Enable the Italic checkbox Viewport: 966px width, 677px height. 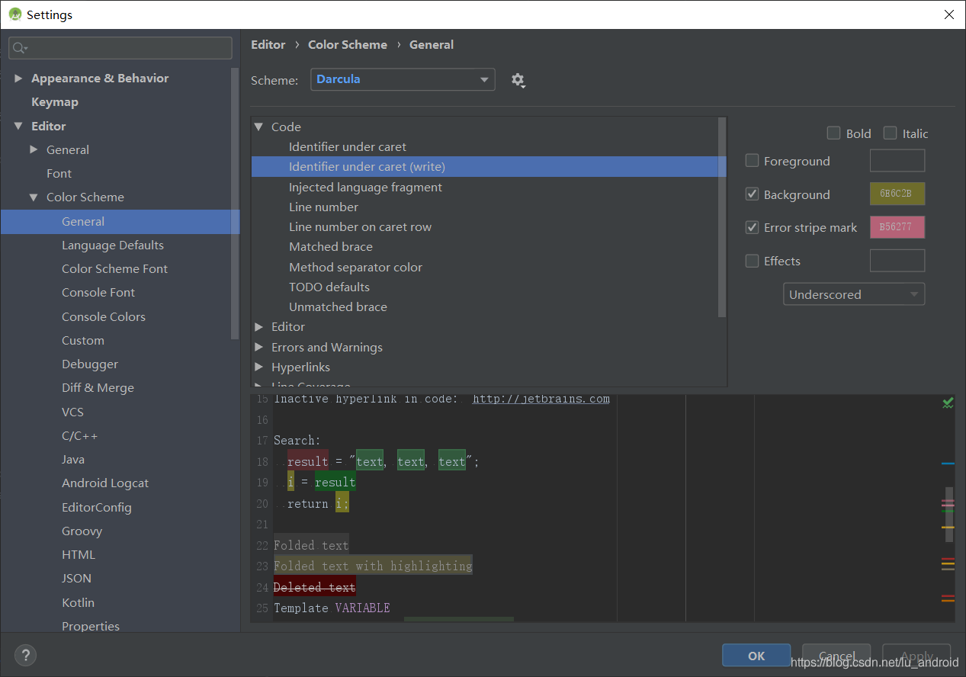click(890, 133)
